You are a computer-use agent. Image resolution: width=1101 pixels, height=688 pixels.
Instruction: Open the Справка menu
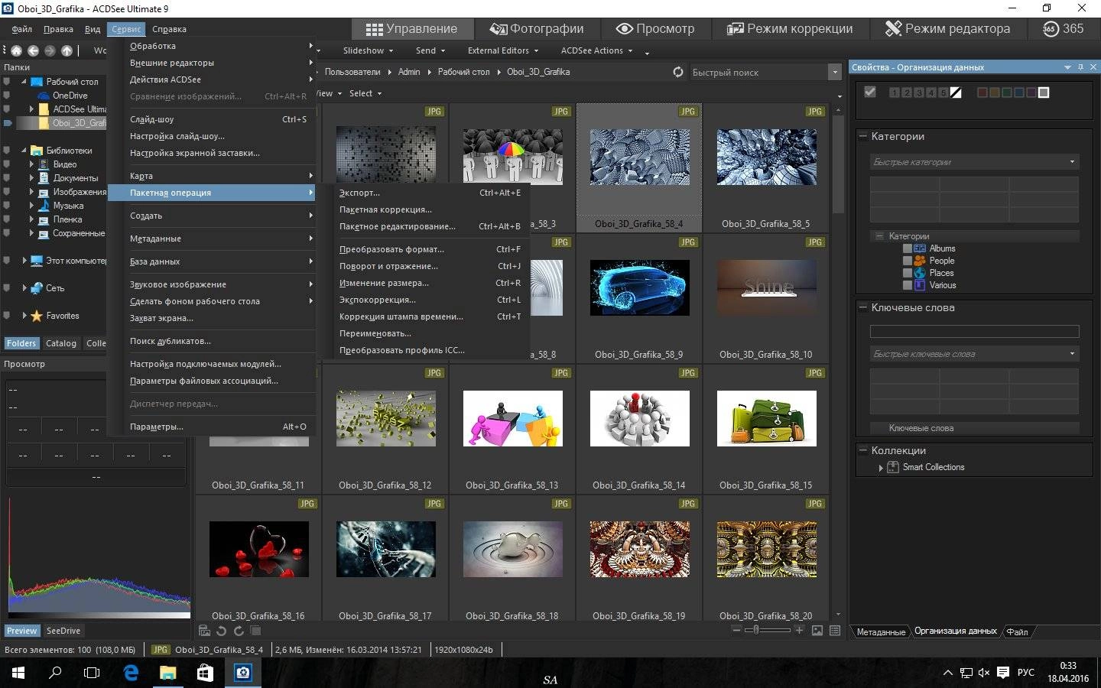tap(169, 29)
